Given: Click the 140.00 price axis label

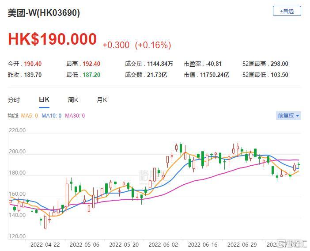Looking at the screenshot, I should point(17,215).
